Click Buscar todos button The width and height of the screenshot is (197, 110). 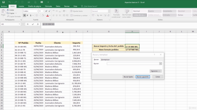pos(128,77)
